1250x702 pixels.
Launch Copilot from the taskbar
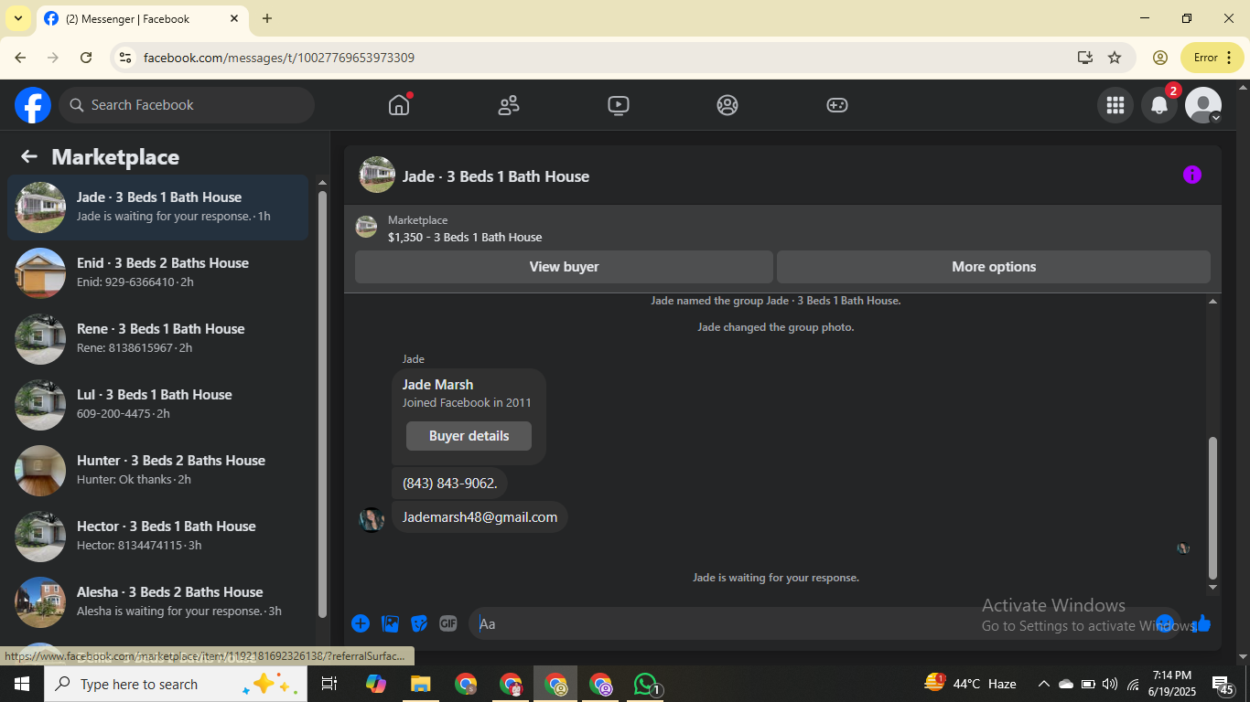click(376, 684)
